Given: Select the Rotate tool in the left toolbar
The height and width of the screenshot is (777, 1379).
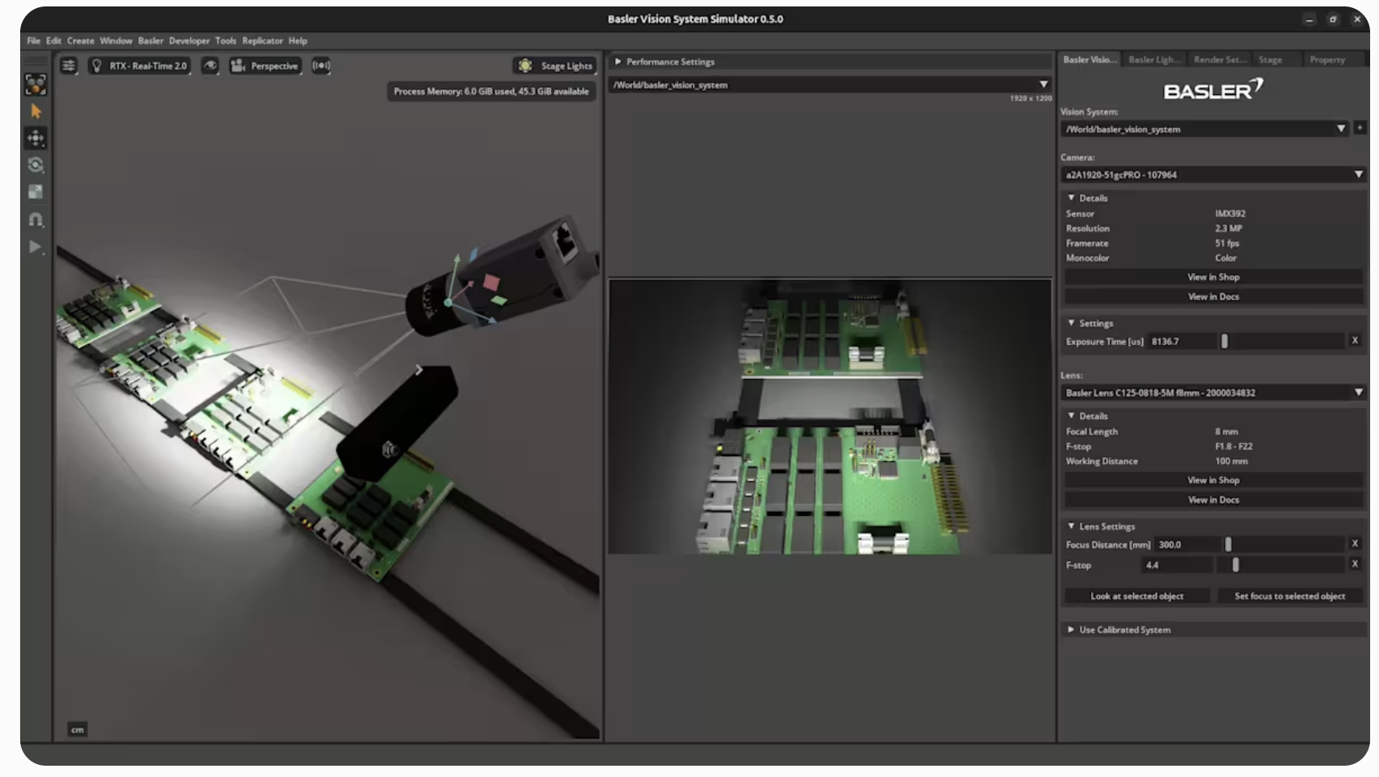Looking at the screenshot, I should 35,165.
